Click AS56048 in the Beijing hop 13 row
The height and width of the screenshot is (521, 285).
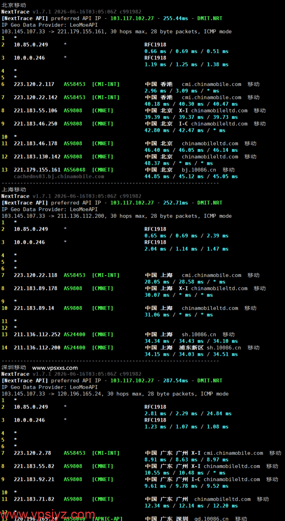[75, 170]
